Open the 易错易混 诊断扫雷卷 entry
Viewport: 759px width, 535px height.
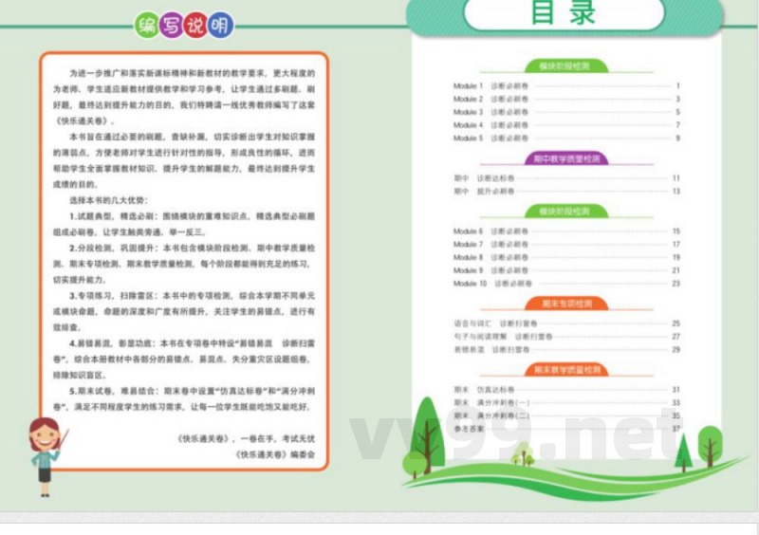(566, 350)
